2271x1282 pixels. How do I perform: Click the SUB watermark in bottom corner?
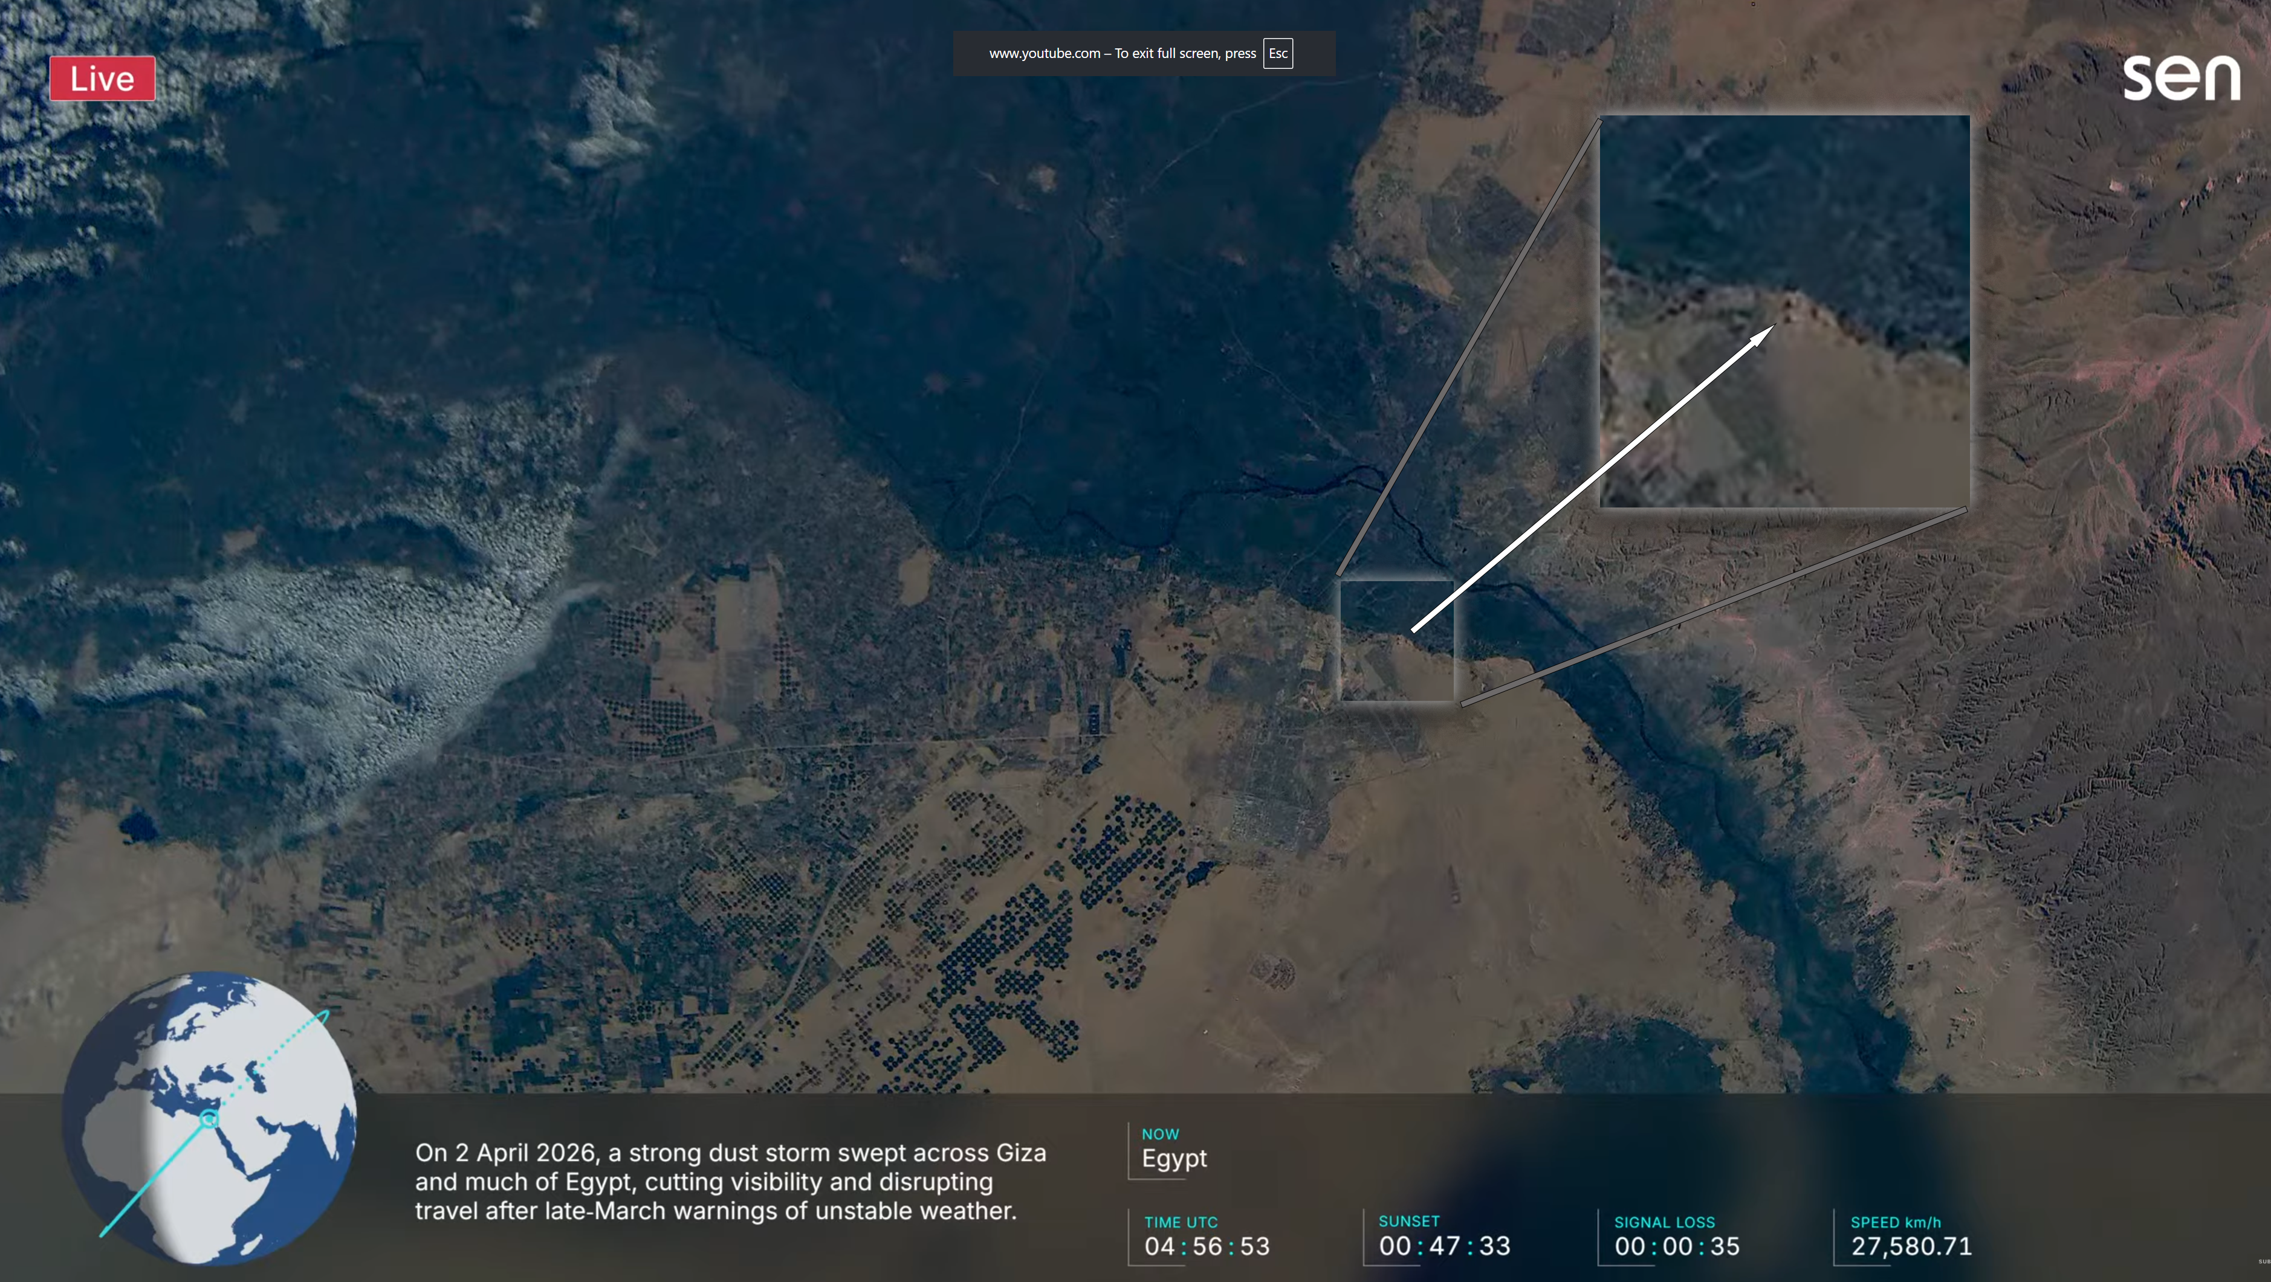(2264, 1261)
